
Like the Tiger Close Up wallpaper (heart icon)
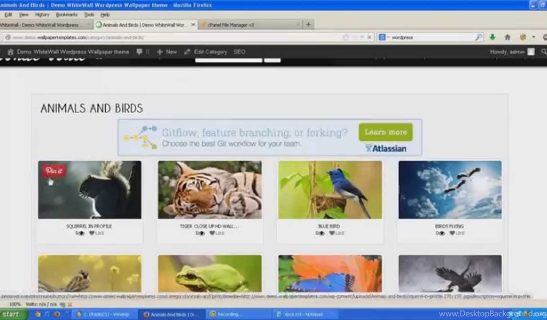pyautogui.click(x=212, y=233)
